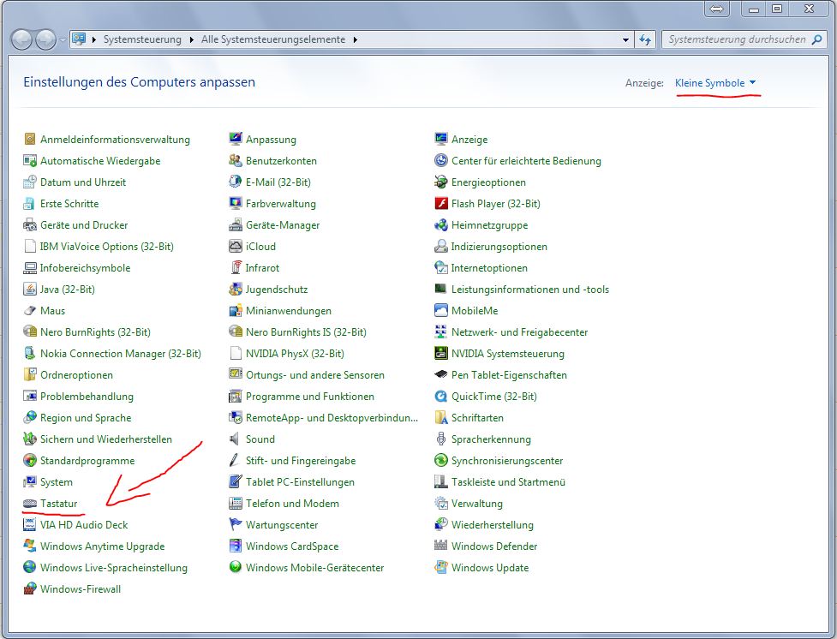The width and height of the screenshot is (837, 639).
Task: Open the MobileMe icon
Action: [441, 311]
